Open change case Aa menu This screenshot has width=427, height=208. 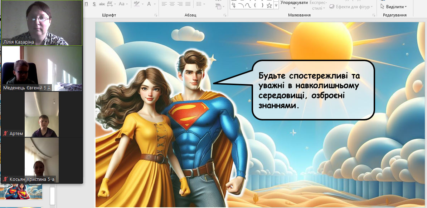[121, 4]
